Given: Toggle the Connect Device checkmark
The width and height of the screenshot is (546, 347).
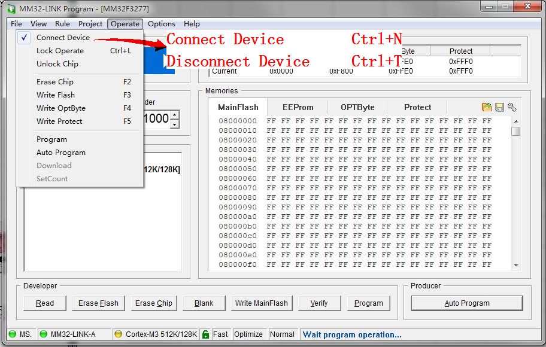Looking at the screenshot, I should tap(23, 37).
